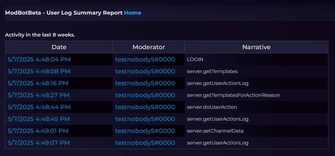
Task: Open the 5/7/2025 4:48:16 PM date link
Action: click(38, 83)
